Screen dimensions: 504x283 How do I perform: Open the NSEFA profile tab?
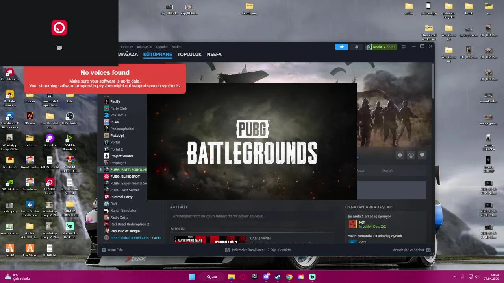pos(214,55)
